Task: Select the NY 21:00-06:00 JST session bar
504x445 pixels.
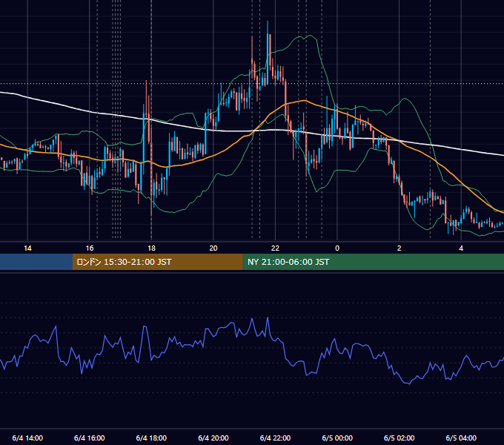Action: click(373, 262)
